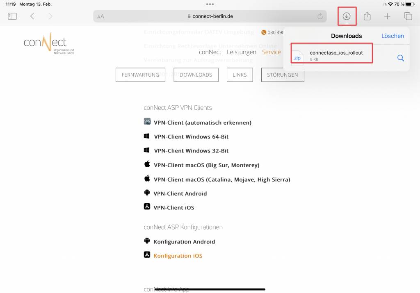Click the connect-berlin.de address bar
The image size is (420, 293).
[x=210, y=16]
